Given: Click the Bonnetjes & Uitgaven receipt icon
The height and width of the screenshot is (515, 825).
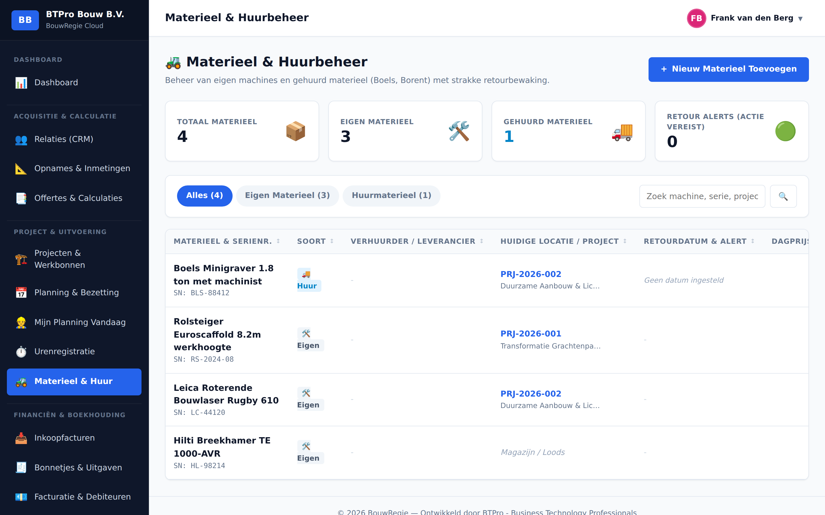Looking at the screenshot, I should pos(21,468).
